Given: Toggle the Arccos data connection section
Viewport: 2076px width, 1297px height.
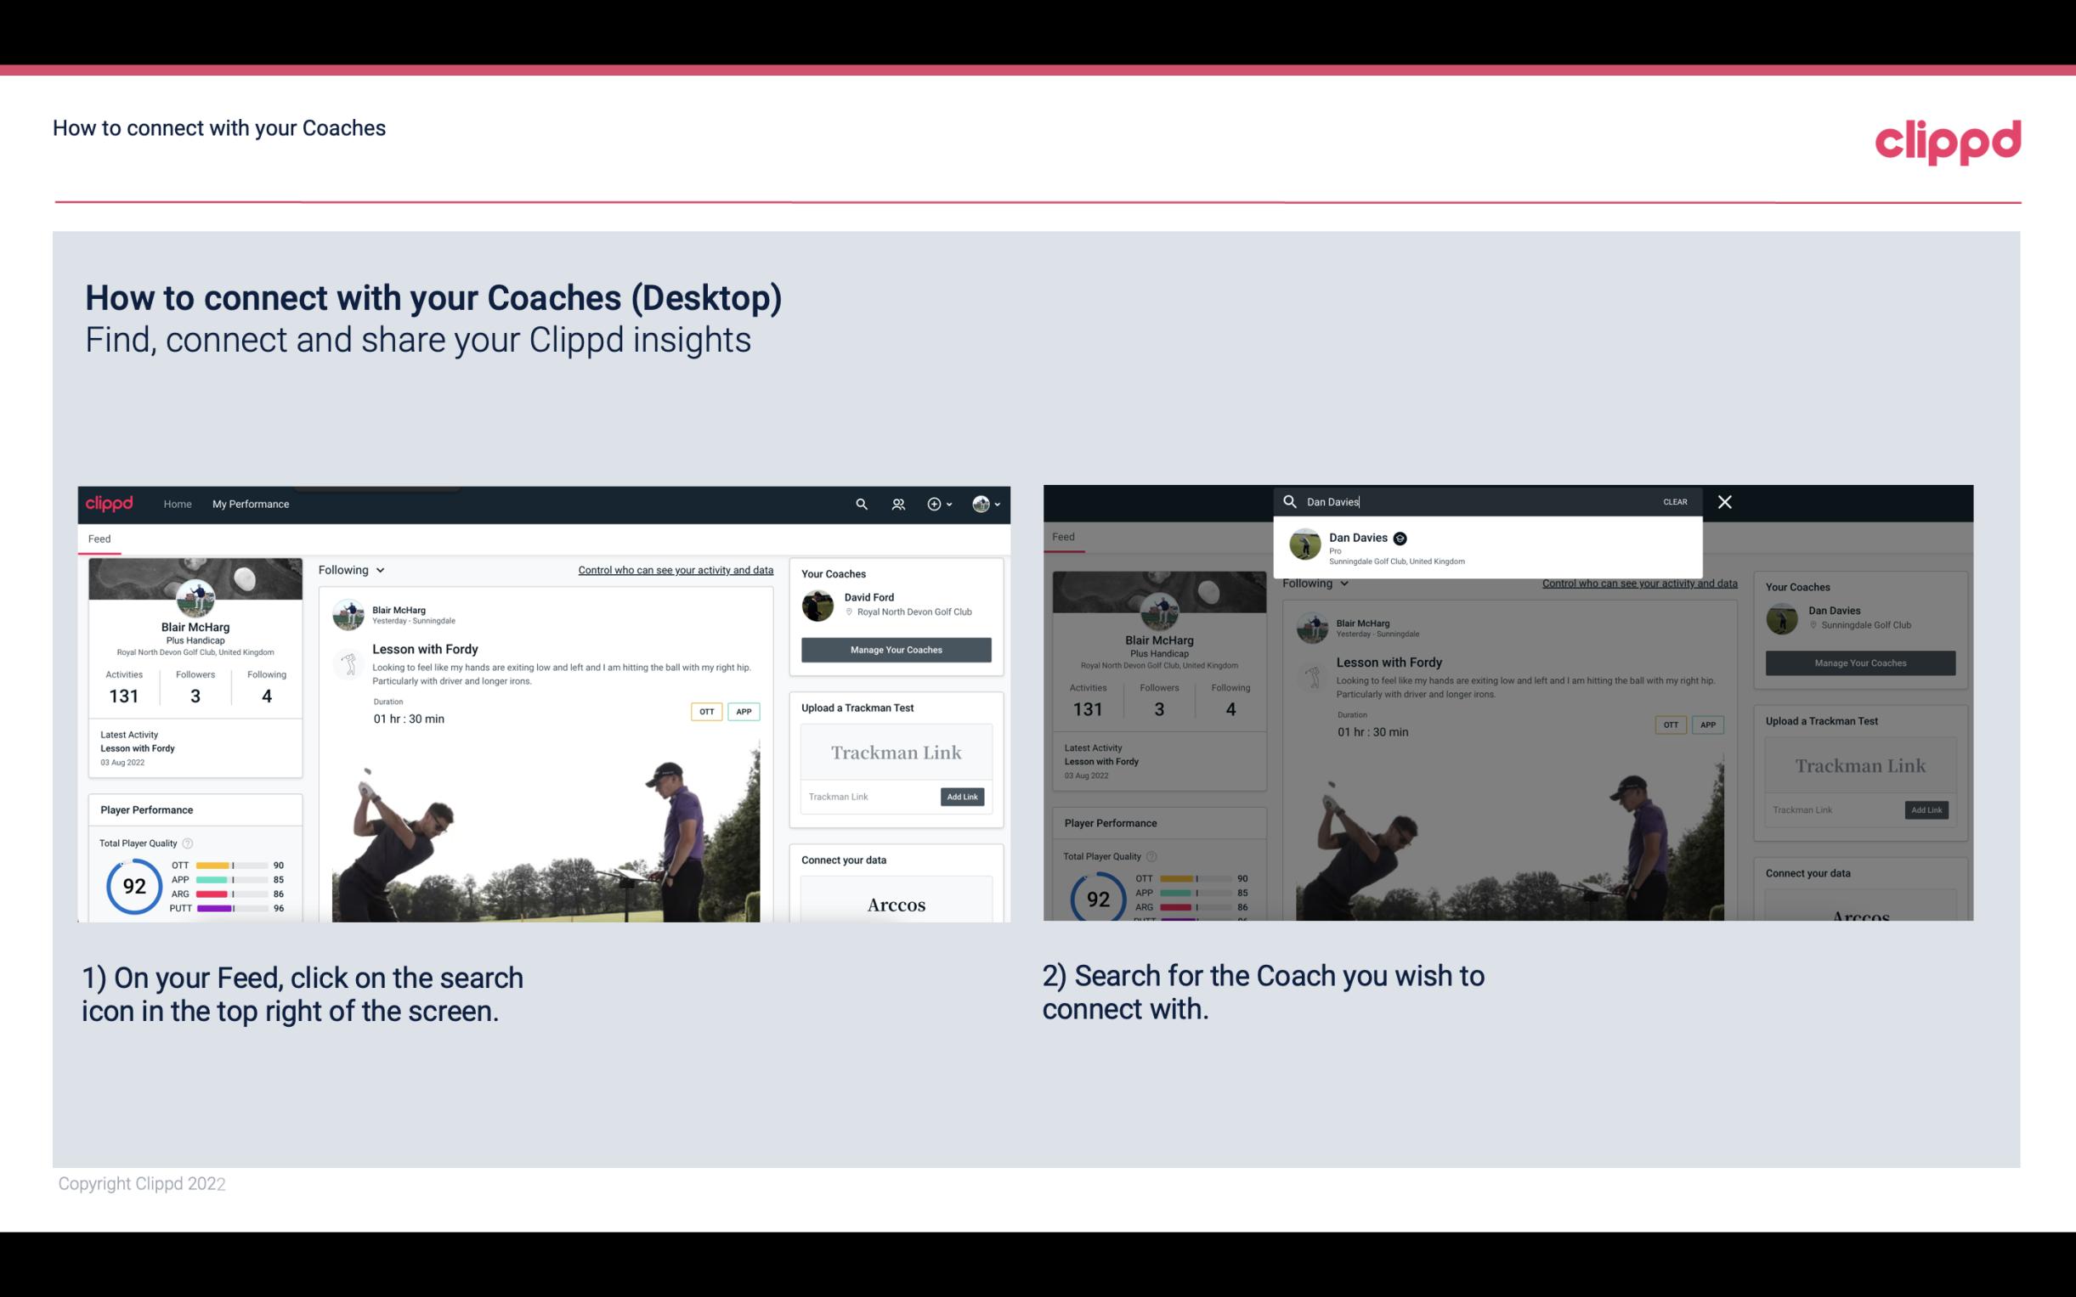Looking at the screenshot, I should [896, 905].
